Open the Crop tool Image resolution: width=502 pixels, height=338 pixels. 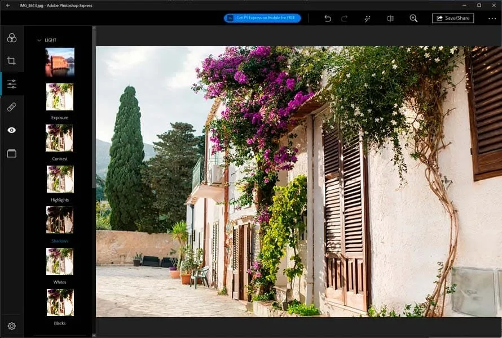(11, 60)
